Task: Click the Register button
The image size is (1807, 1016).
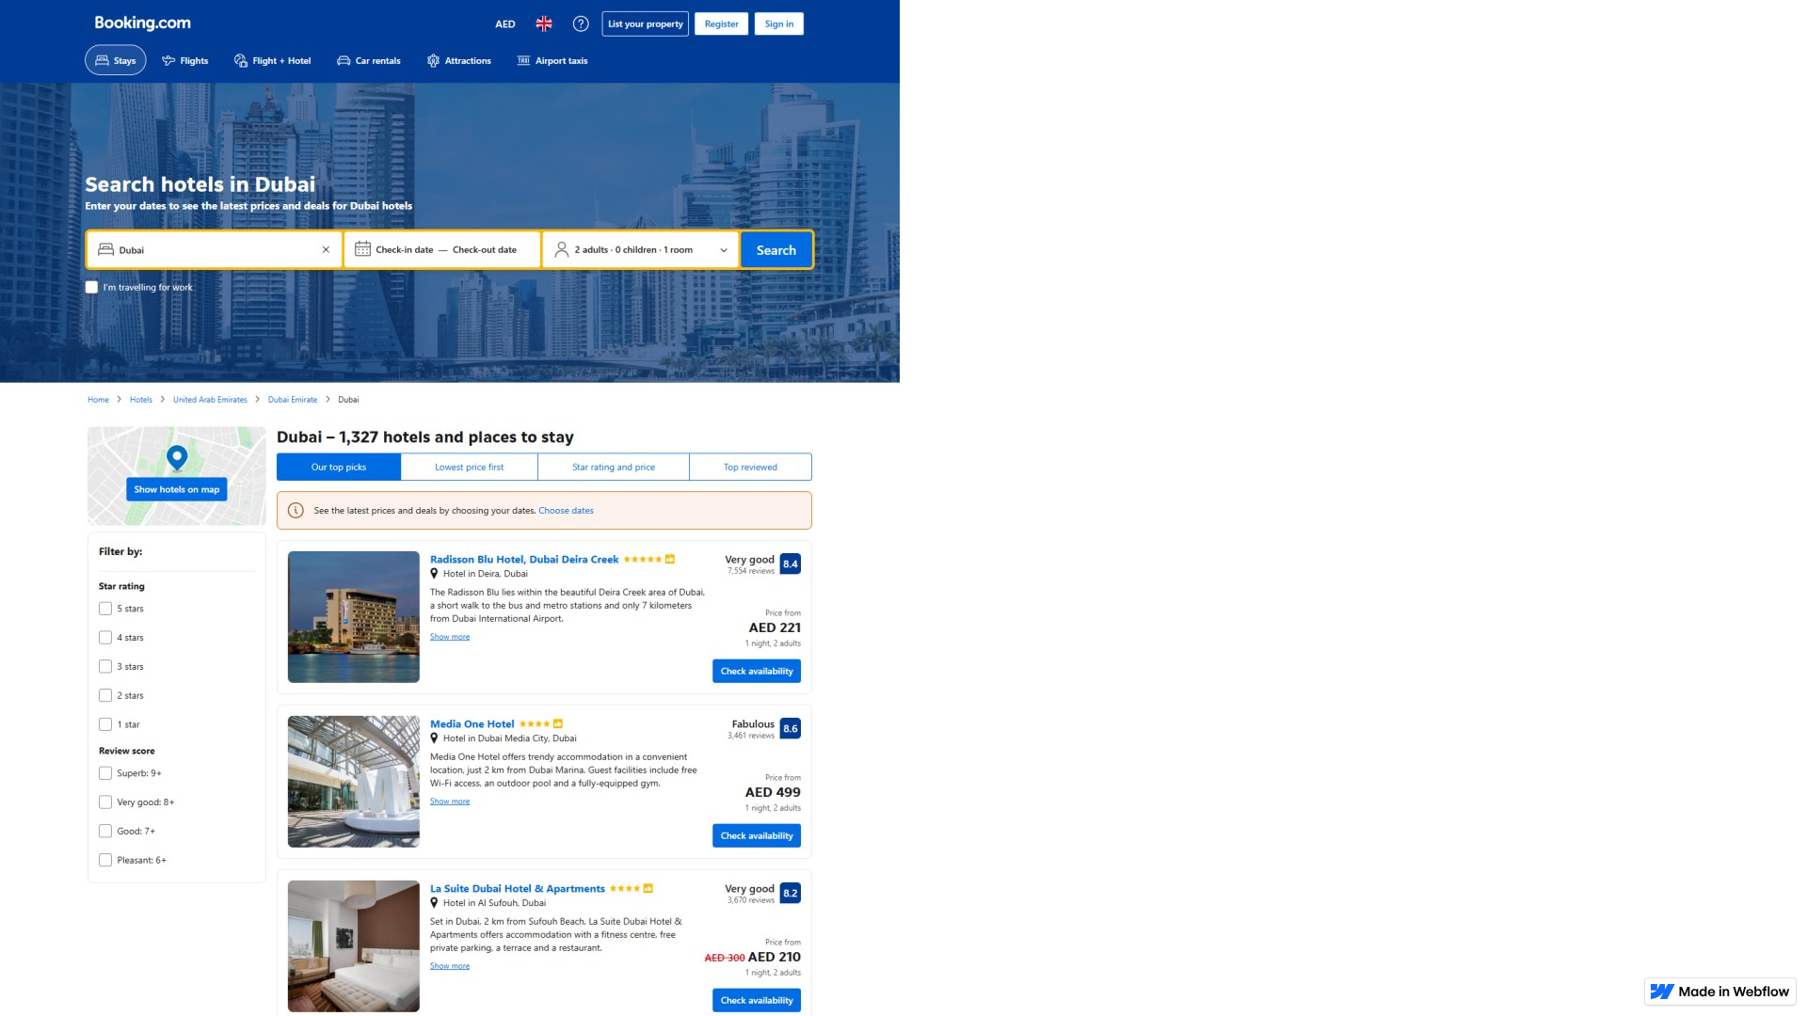Action: pos(722,24)
